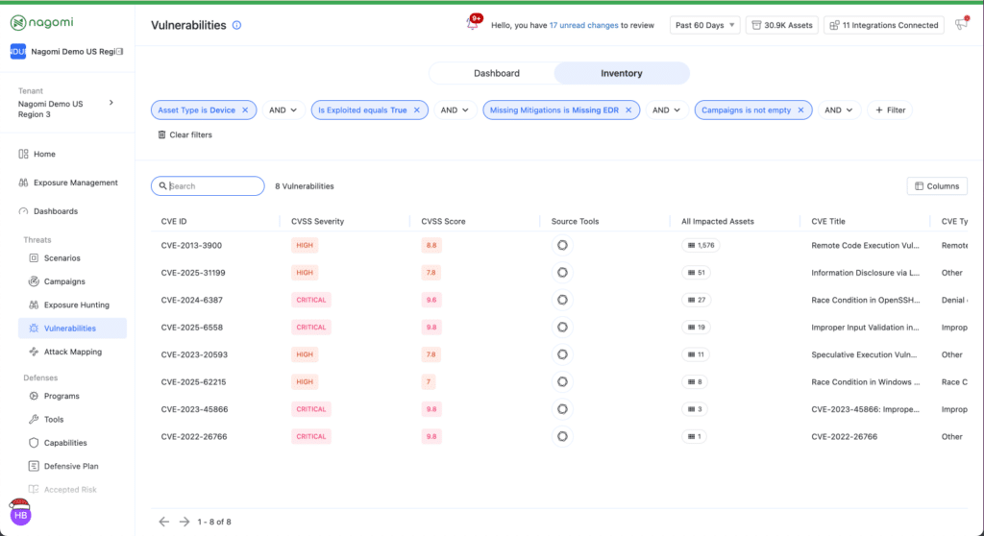Screen dimensions: 984x536
Task: Click the info icon beside Vulnerabilities title
Action: click(237, 26)
